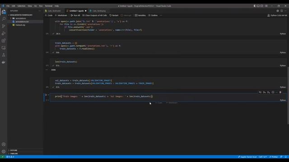Image resolution: width=289 pixels, height=162 pixels.
Task: Select Dataset.zip in the explorer
Action: click(20, 25)
